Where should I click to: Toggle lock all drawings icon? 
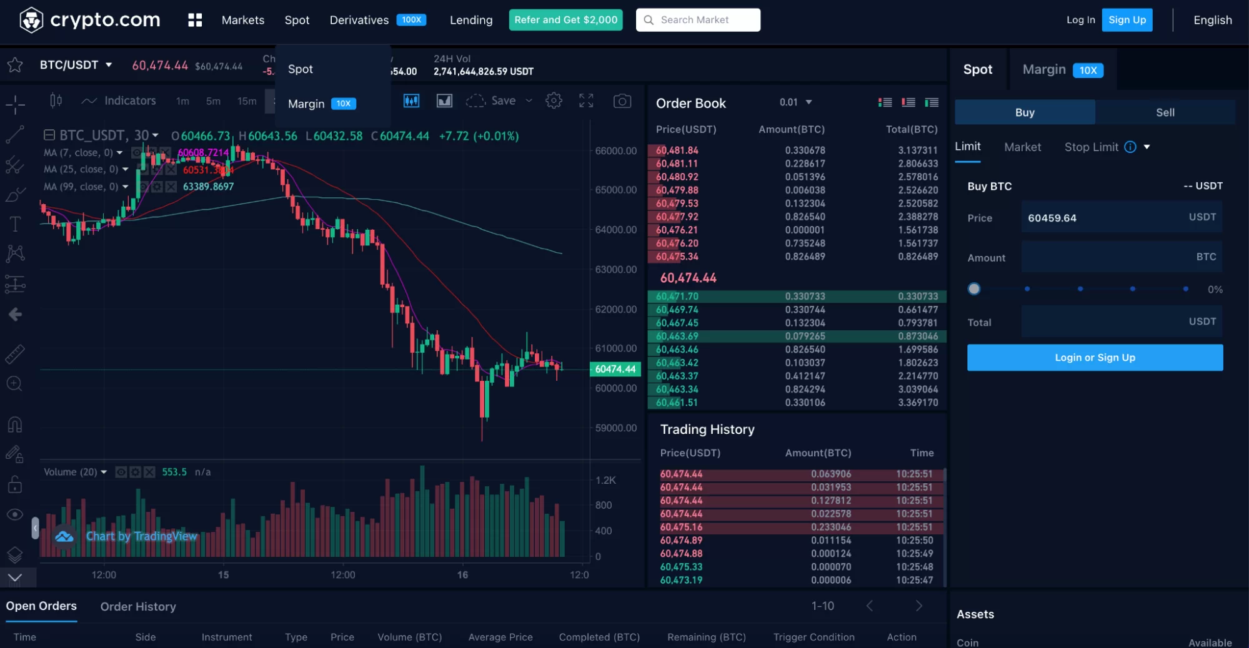[x=15, y=484]
